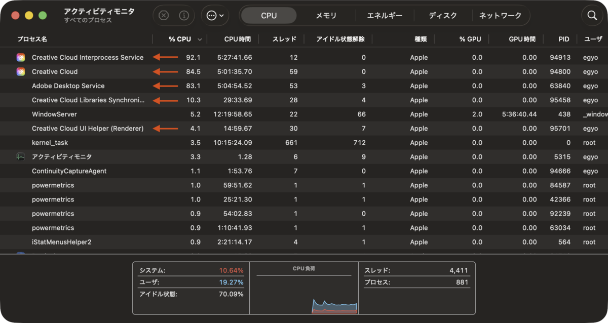The width and height of the screenshot is (608, 323).
Task: Sort by the CPU時間 column header
Action: [238, 39]
